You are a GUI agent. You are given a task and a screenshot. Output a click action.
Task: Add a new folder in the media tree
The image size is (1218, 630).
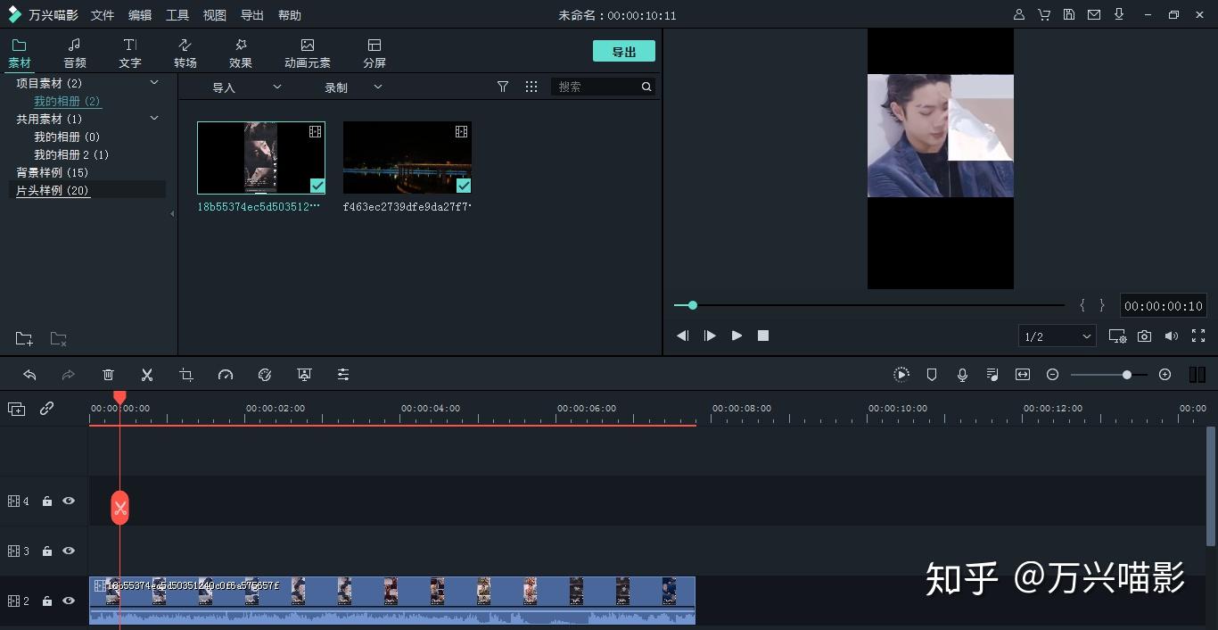(24, 339)
